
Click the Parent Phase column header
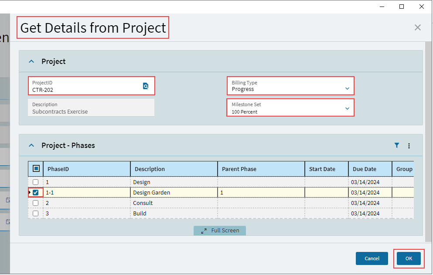(x=261, y=169)
